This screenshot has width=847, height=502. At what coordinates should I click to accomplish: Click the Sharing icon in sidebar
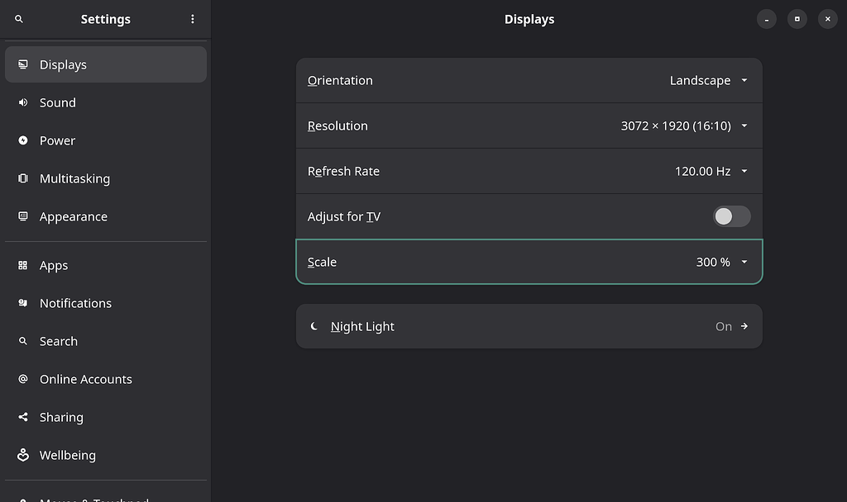click(23, 417)
